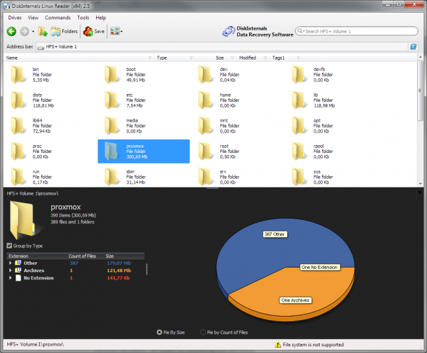Open the Tags1 column filter icon
This screenshot has width=427, height=353.
[298, 58]
